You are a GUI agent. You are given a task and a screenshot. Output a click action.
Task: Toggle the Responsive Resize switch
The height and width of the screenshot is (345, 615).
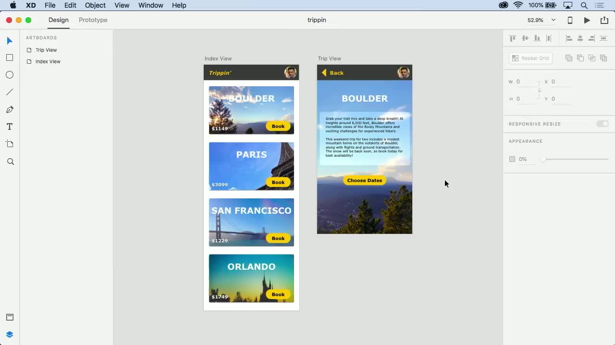tap(602, 124)
